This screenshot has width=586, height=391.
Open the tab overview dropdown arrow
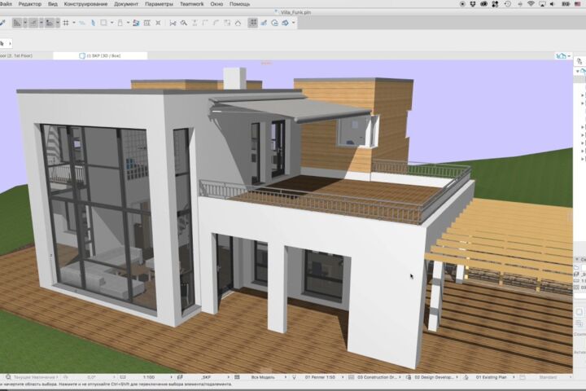(569, 55)
